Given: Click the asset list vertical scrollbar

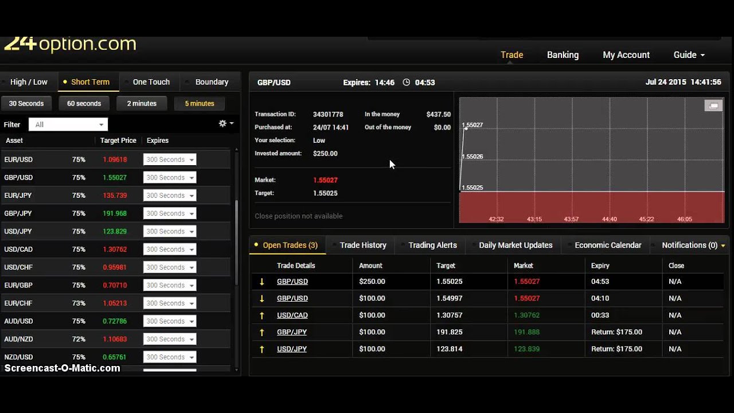Looking at the screenshot, I should coord(237,243).
